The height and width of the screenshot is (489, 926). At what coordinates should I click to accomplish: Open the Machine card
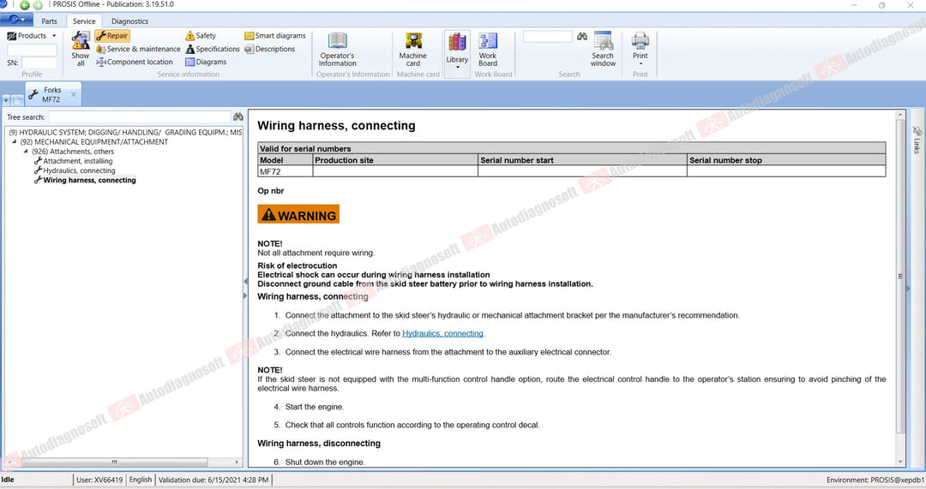412,49
